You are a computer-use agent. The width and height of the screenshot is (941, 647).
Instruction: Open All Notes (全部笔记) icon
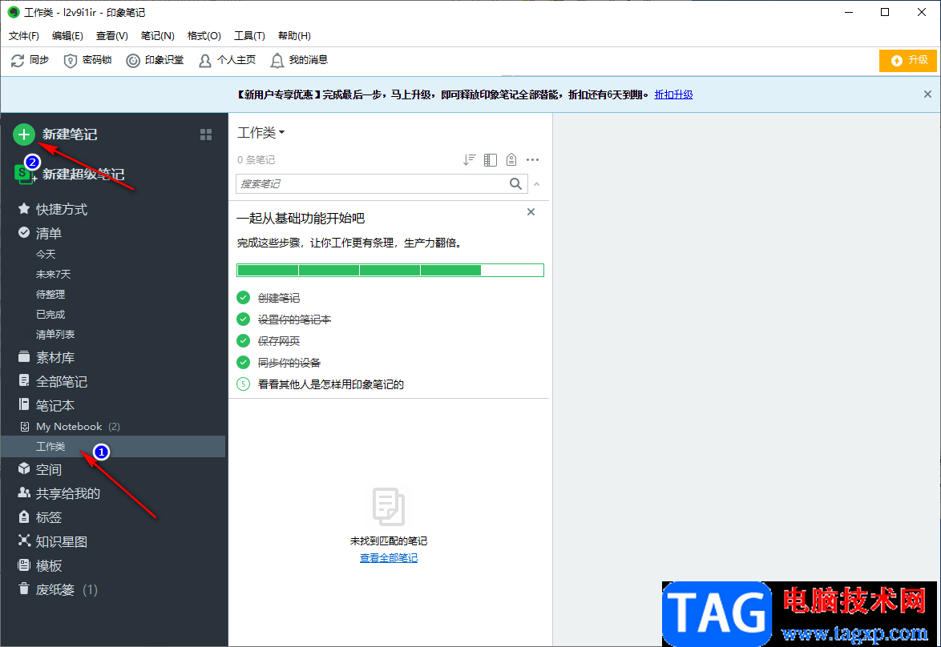tap(24, 381)
